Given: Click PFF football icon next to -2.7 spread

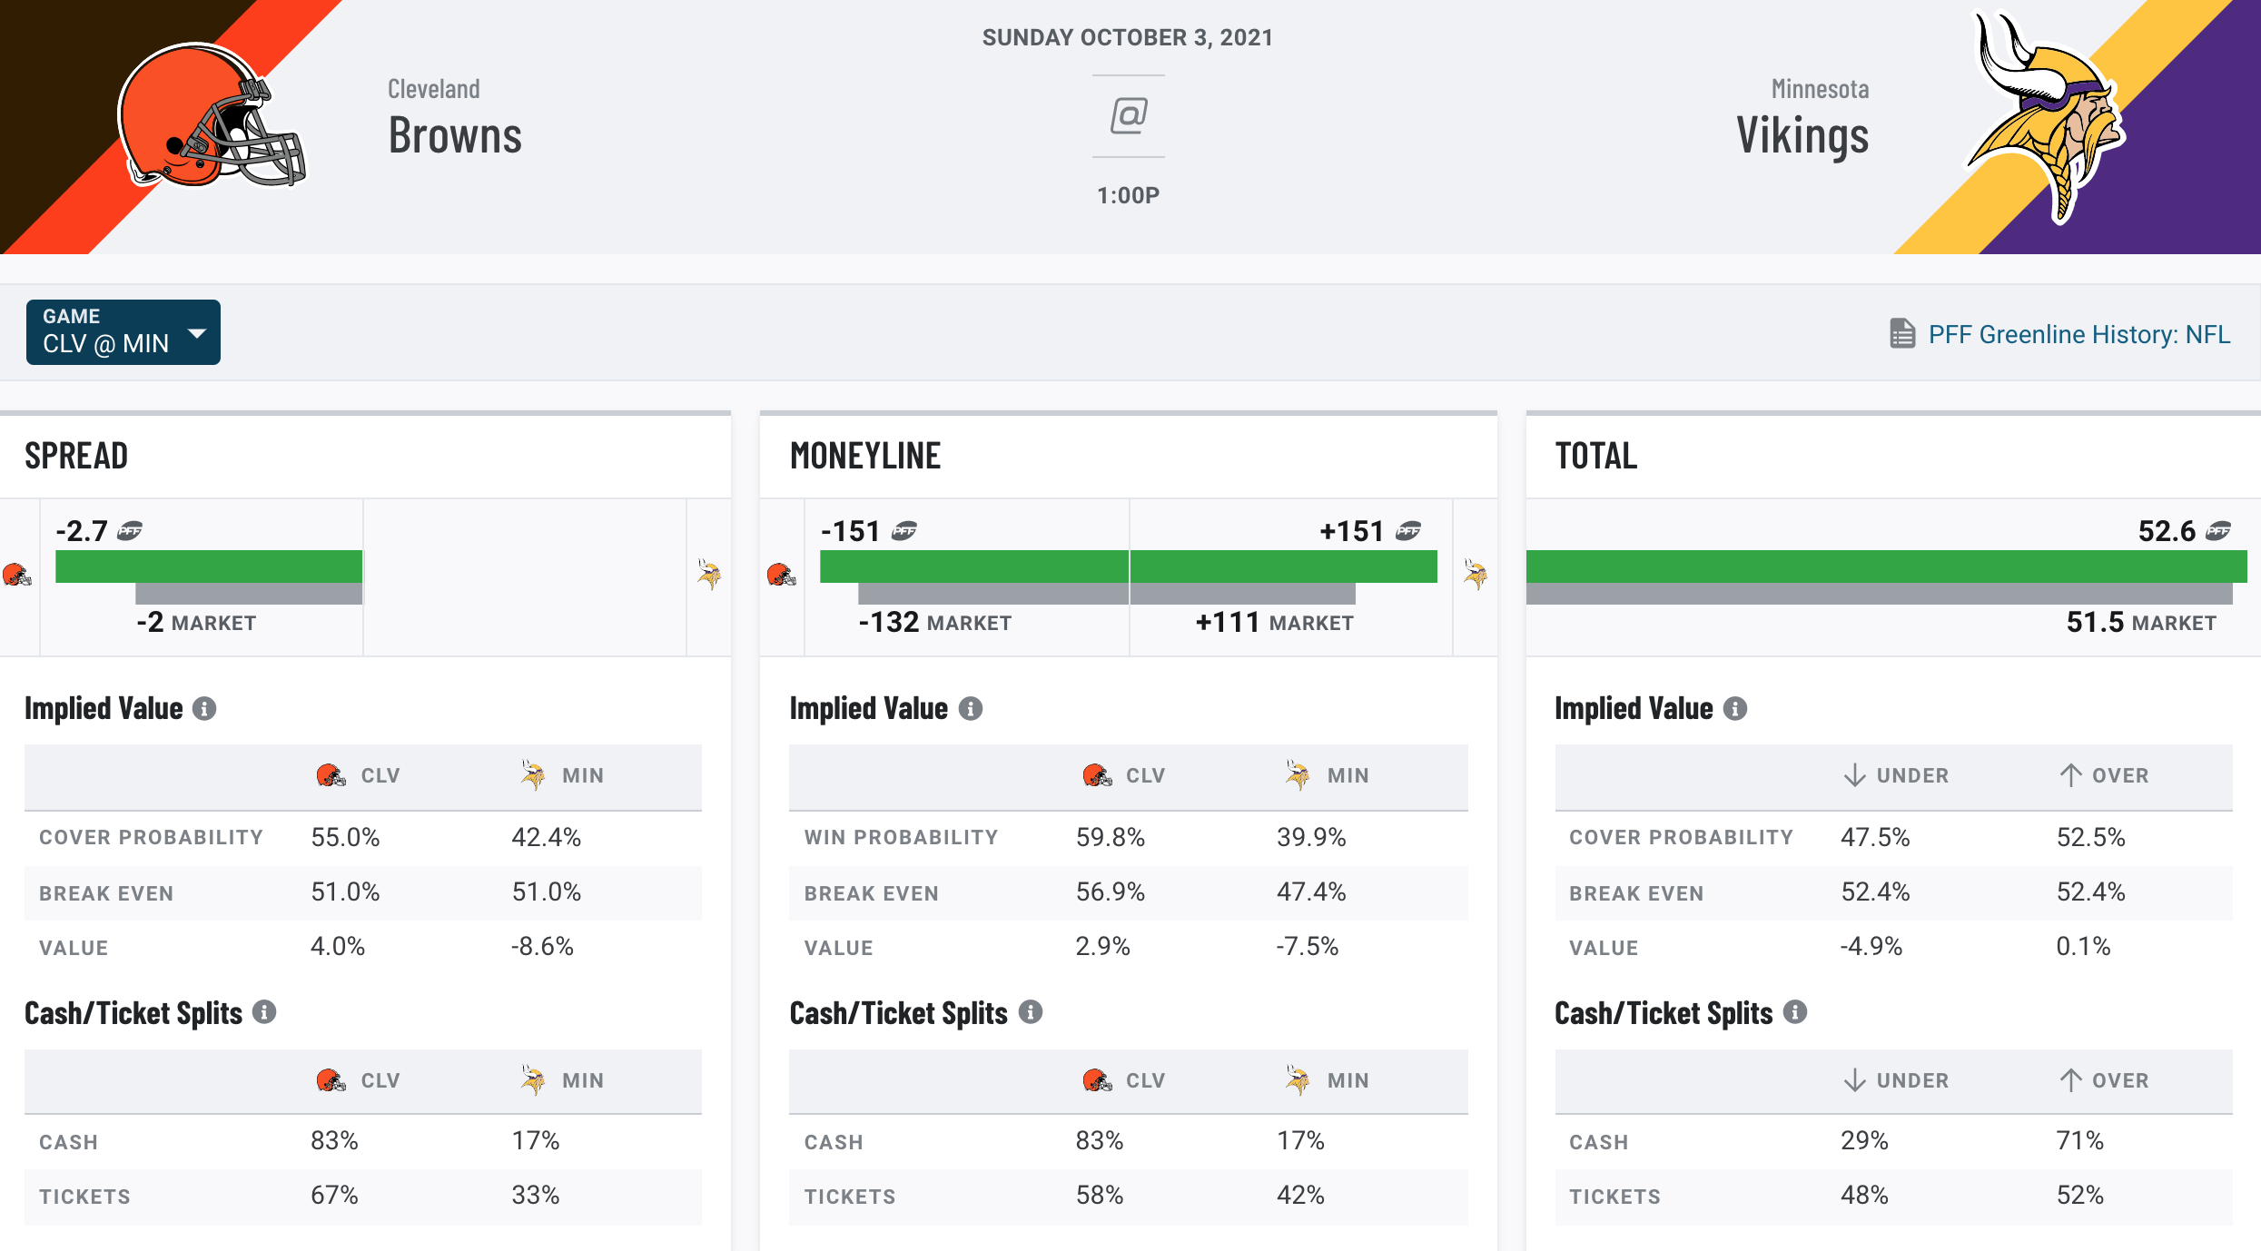Looking at the screenshot, I should [130, 531].
